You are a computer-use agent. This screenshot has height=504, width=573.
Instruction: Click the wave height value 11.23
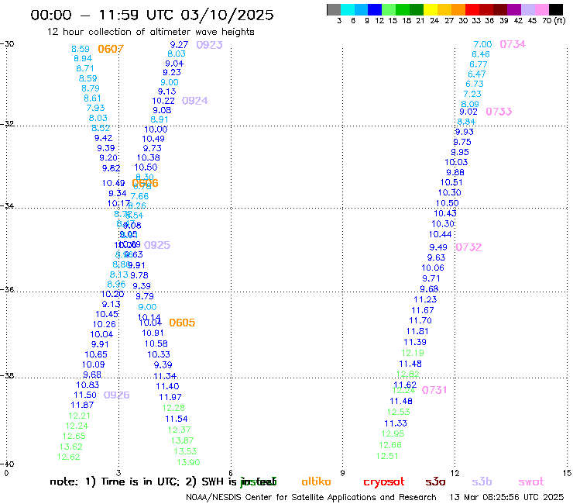[x=425, y=299]
